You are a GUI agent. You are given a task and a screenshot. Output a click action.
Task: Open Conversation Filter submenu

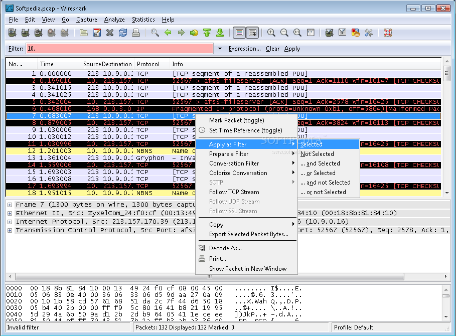point(247,163)
